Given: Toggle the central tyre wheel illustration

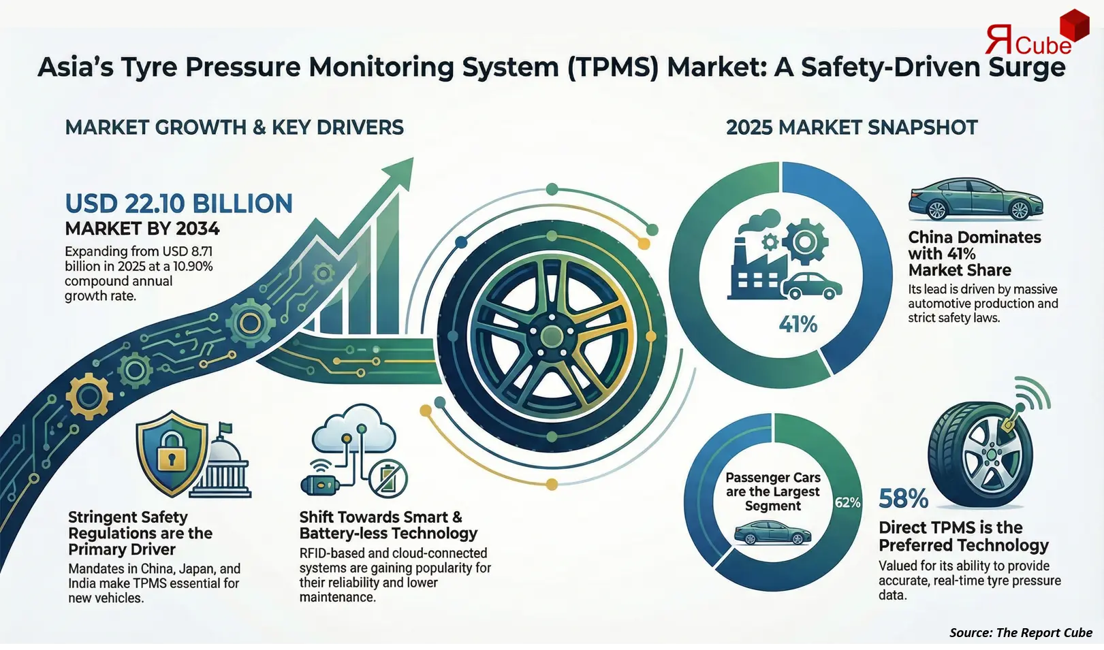Looking at the screenshot, I should [x=552, y=334].
